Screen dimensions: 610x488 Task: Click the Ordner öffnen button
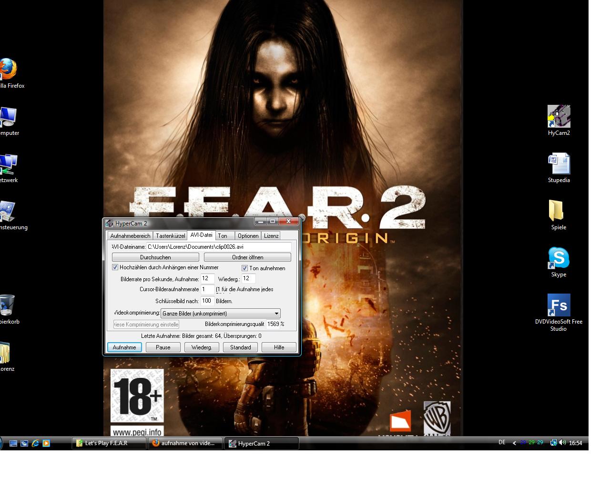pos(247,257)
